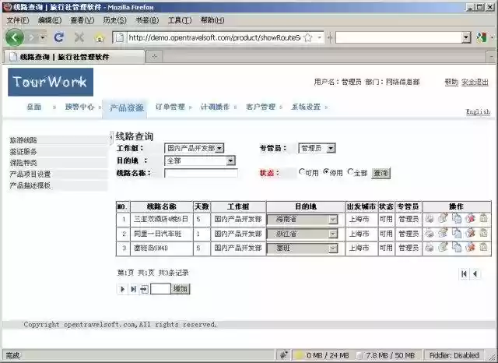The height and width of the screenshot is (363, 498).
Task: Click the last operation icon in 三亚双酒店4晚5日 row
Action: pyautogui.click(x=483, y=218)
